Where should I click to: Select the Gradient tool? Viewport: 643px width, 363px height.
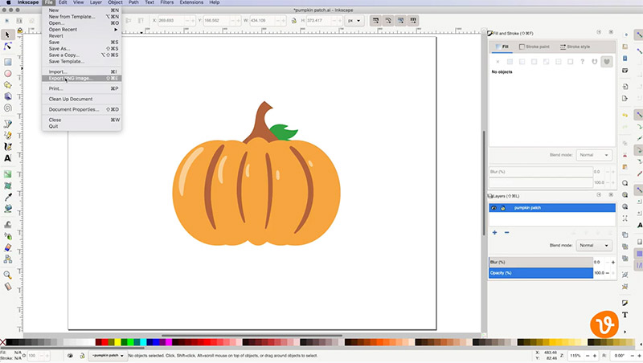click(x=7, y=174)
